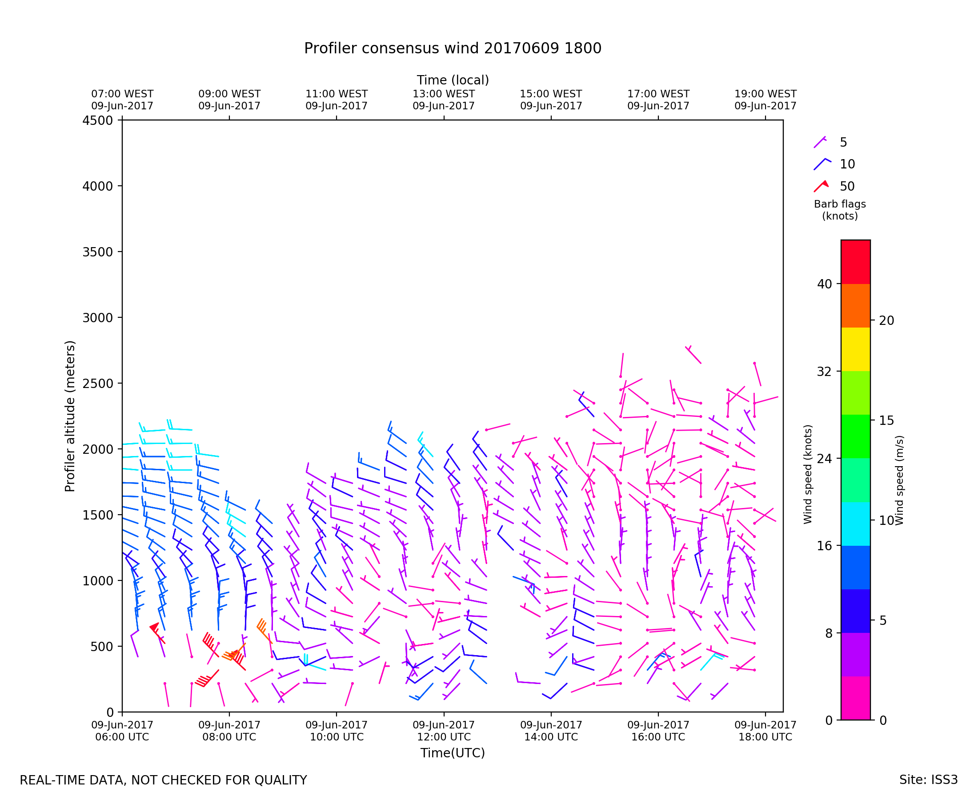Click the bright green colorbar segment
978x800 pixels.
pyautogui.click(x=855, y=436)
